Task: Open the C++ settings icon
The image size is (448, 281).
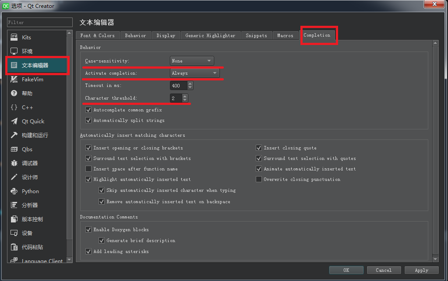Action: tap(14, 107)
